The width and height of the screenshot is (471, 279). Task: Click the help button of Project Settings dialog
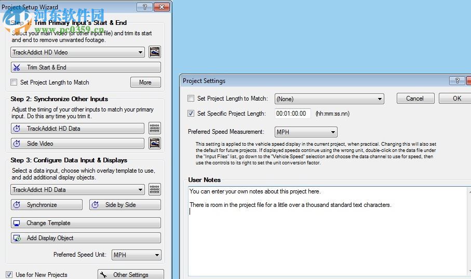[x=457, y=80]
